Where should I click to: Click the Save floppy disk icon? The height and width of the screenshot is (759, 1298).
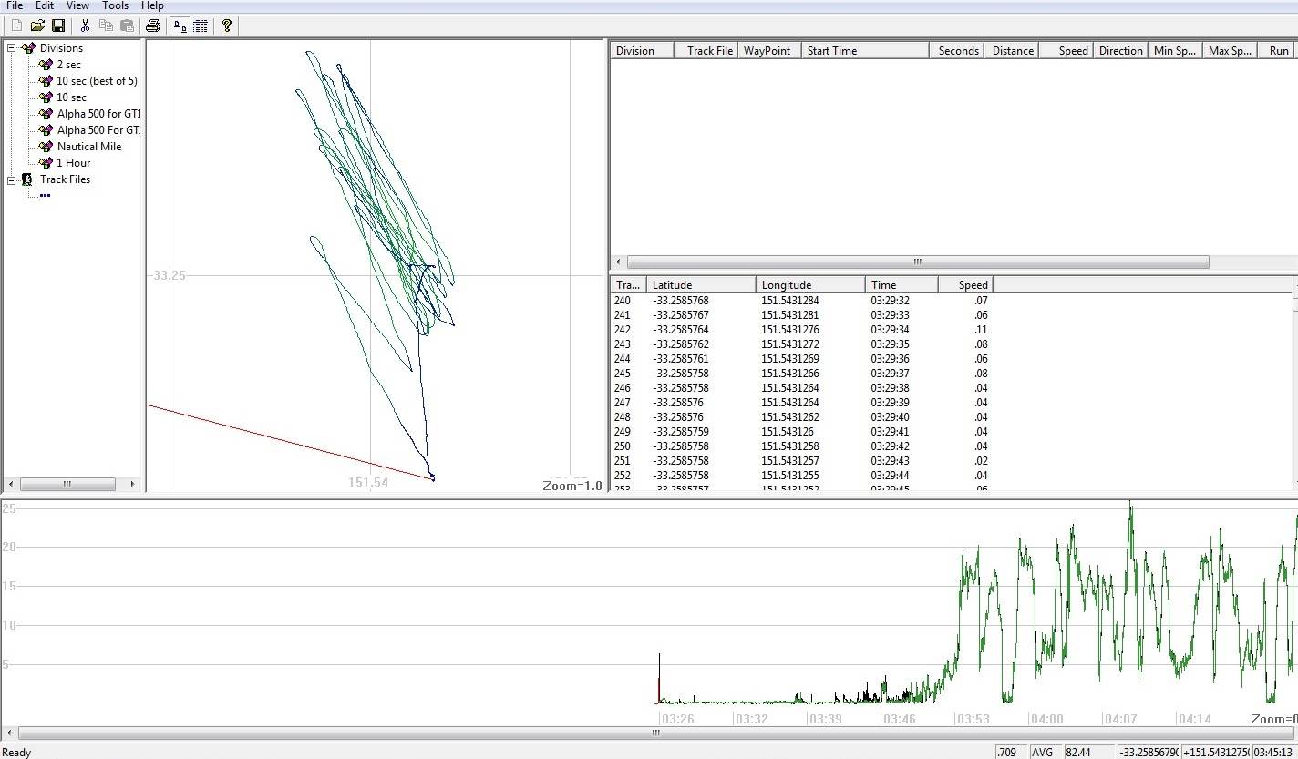(x=57, y=26)
